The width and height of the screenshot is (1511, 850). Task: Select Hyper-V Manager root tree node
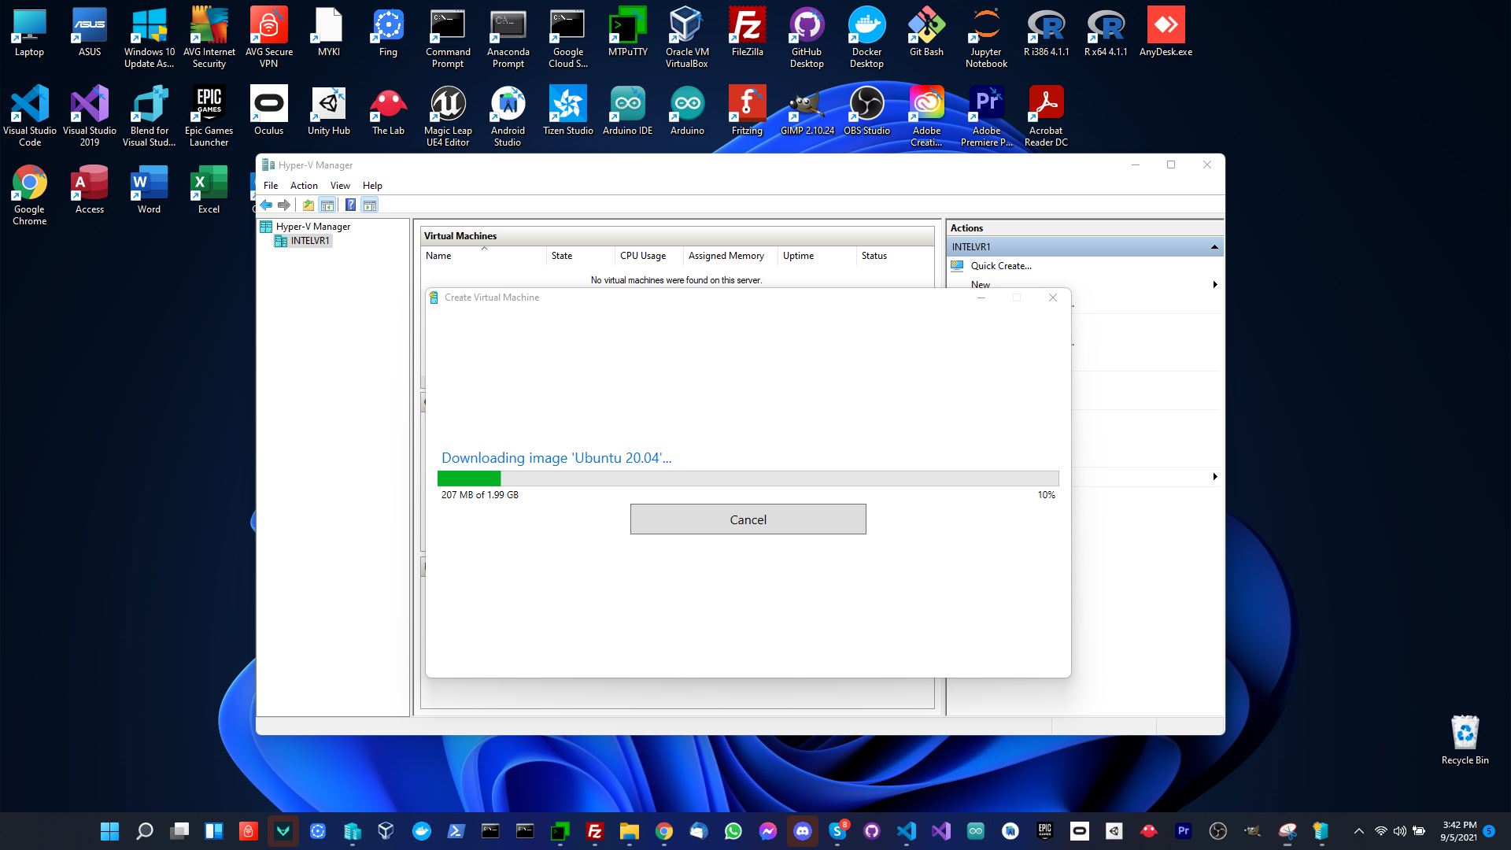point(305,227)
